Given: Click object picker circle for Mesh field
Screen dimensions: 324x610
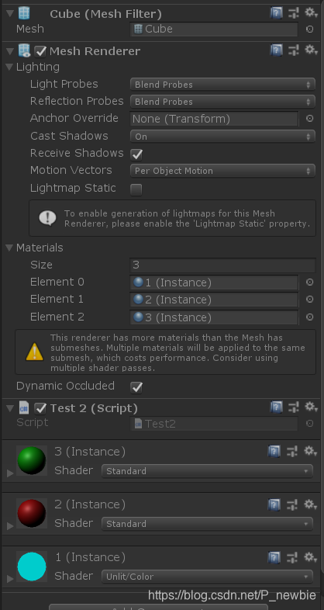Looking at the screenshot, I should (x=309, y=29).
